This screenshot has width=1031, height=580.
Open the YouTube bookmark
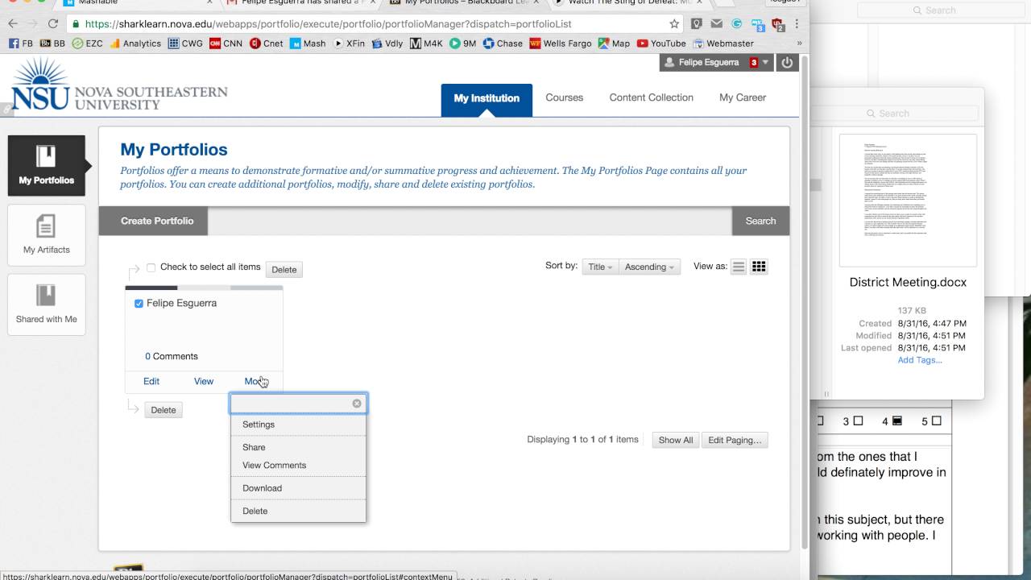(661, 43)
